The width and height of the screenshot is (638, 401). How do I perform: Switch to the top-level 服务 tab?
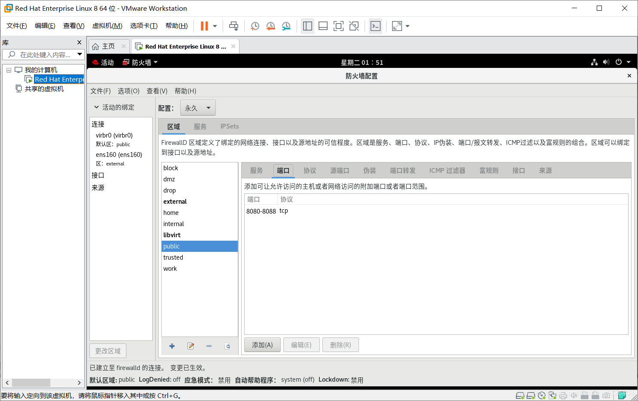point(200,126)
